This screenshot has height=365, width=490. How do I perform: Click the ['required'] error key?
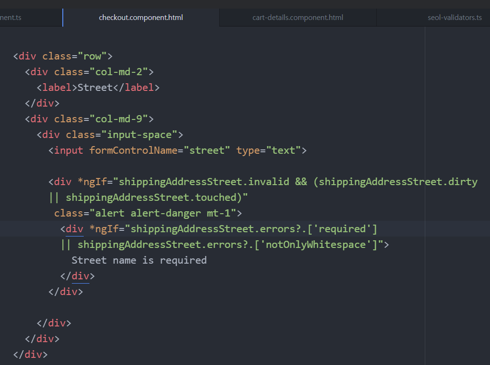point(343,229)
